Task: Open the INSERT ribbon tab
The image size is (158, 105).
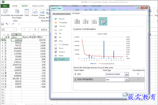Action: click(25, 6)
